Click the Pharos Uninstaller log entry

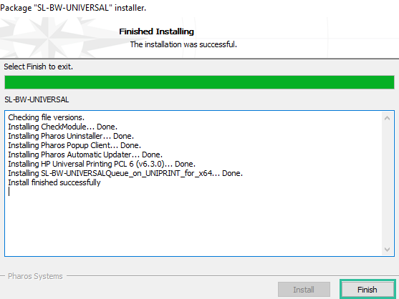click(71, 136)
